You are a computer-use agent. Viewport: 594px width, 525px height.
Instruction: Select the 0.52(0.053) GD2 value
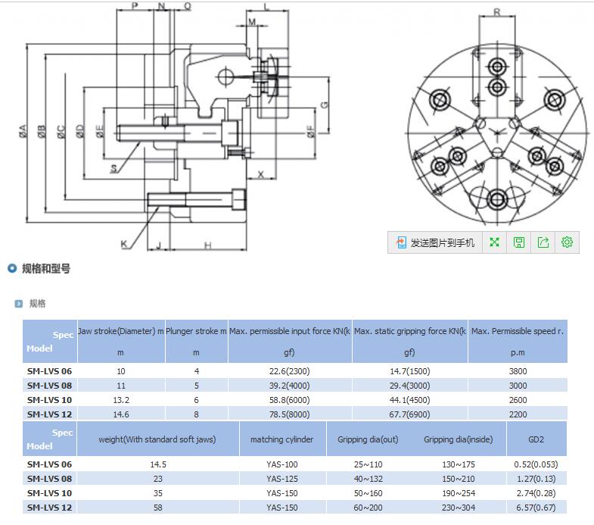click(536, 464)
